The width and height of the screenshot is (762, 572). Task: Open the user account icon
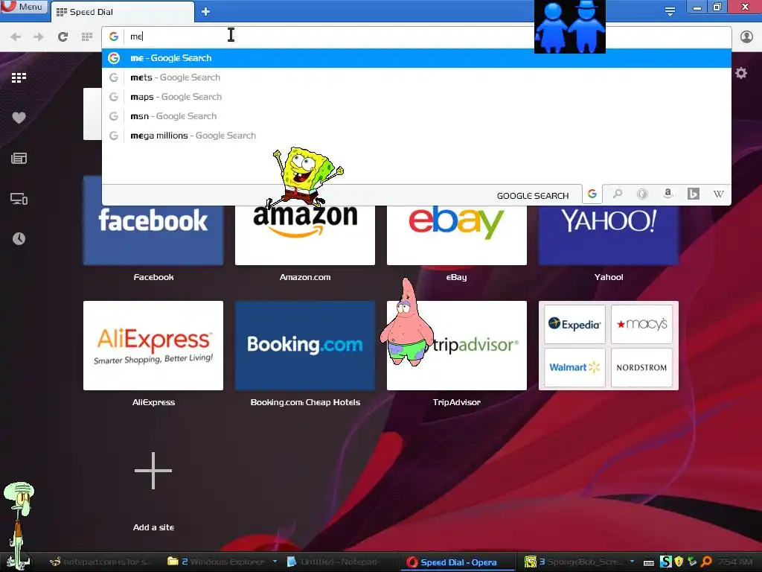coord(746,36)
